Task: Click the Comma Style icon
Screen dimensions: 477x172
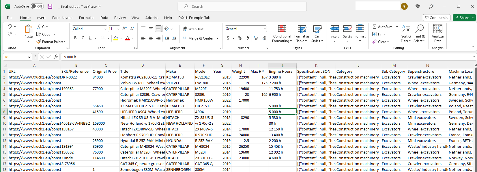Action: point(248,38)
